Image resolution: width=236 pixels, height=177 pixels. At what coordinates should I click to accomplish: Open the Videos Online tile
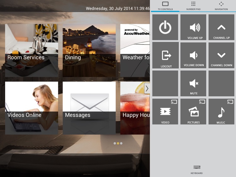[31, 108]
